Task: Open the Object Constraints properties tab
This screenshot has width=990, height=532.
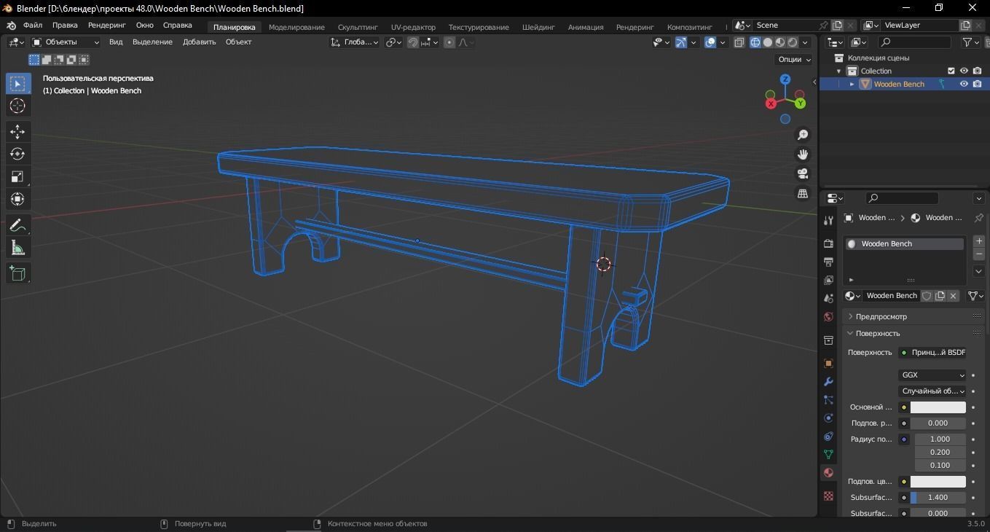Action: pyautogui.click(x=828, y=437)
